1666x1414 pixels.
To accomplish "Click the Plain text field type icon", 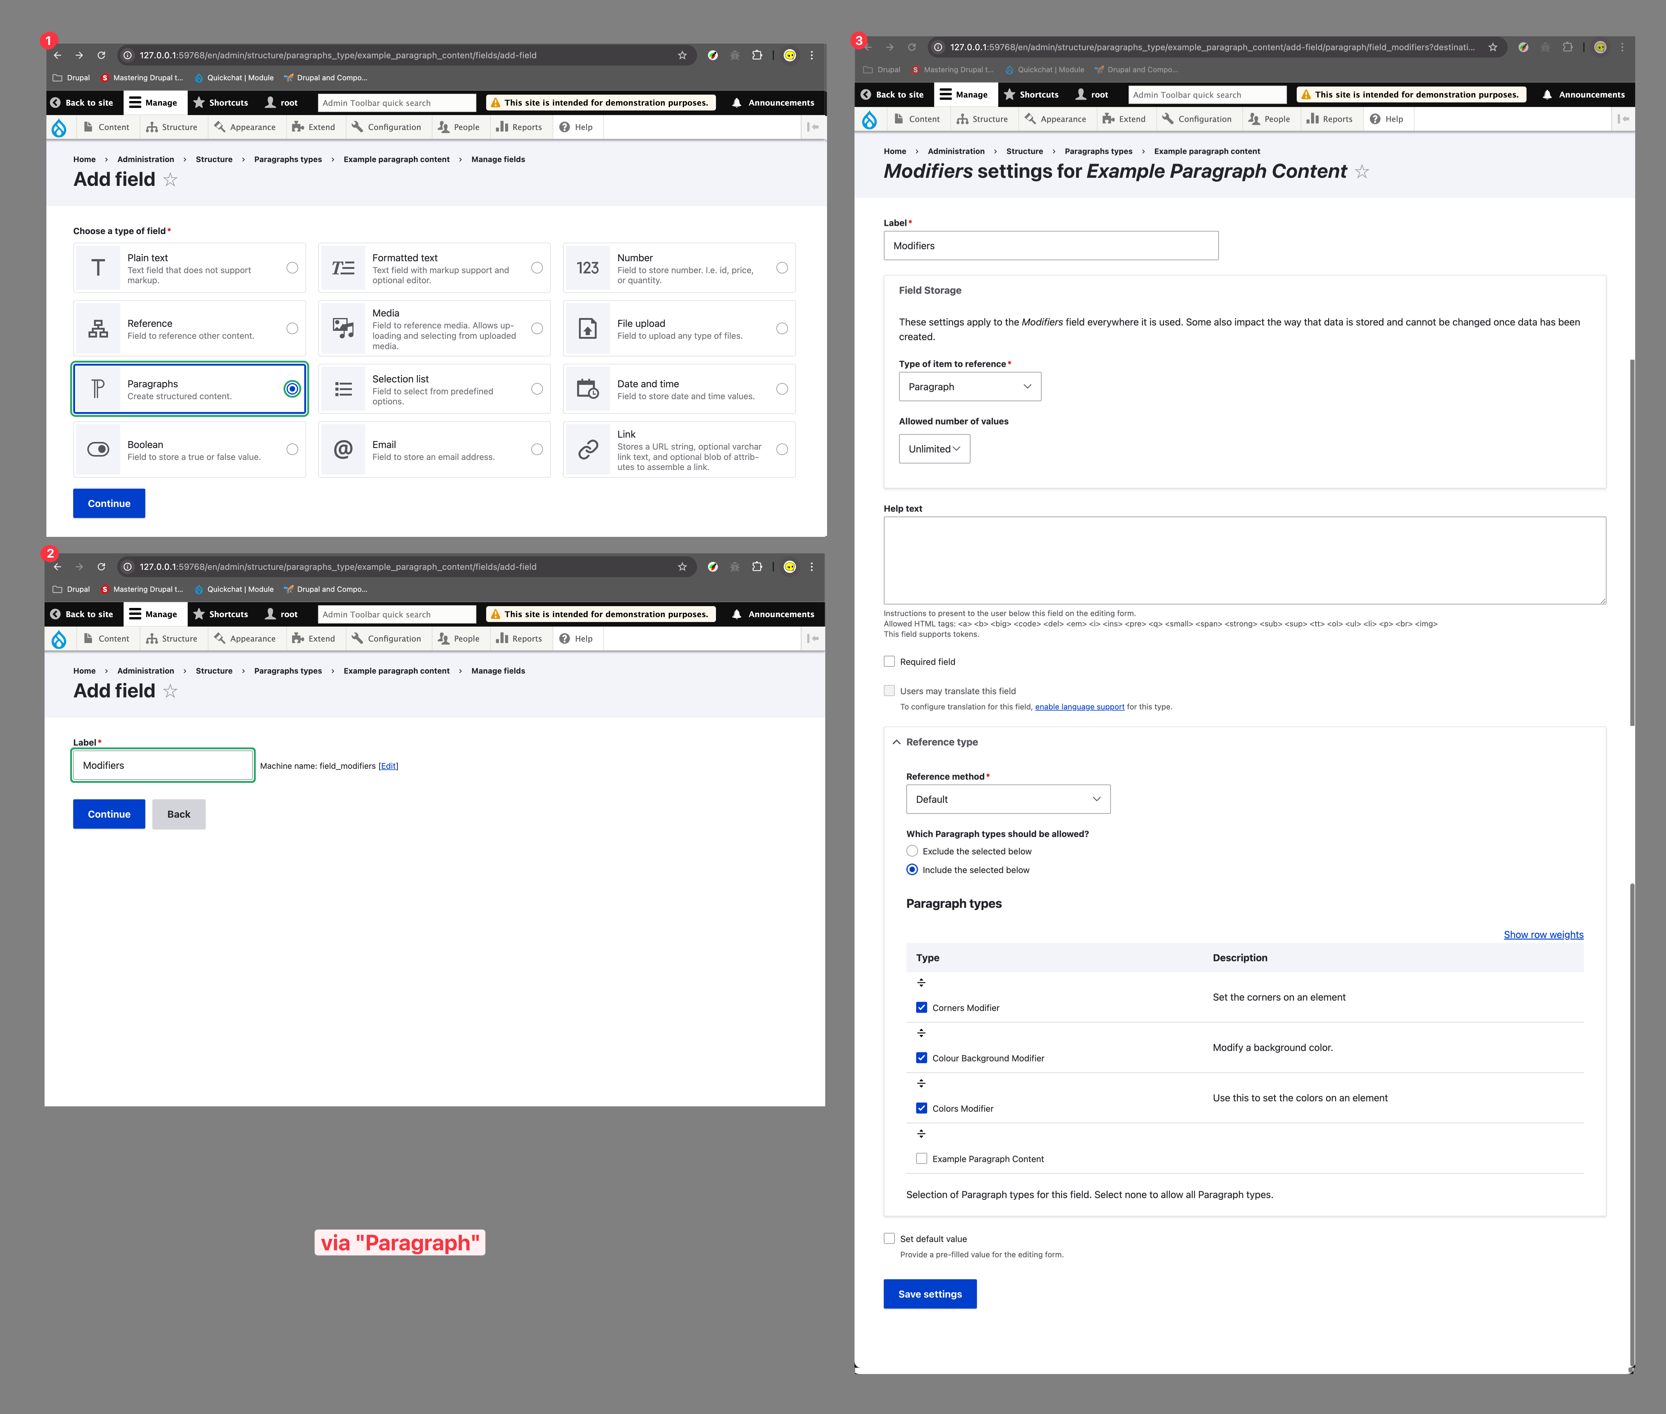I will pyautogui.click(x=98, y=268).
